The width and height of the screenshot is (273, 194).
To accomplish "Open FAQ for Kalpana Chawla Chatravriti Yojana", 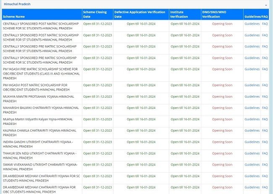I will point(265,130).
